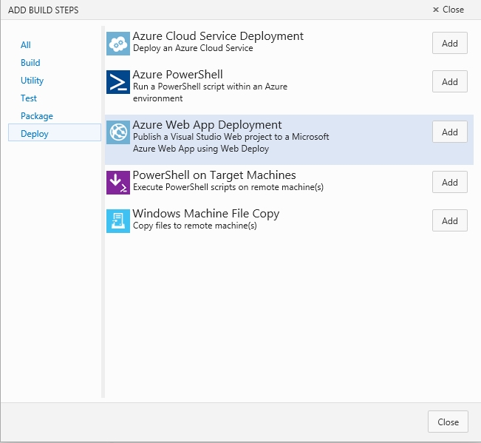Screen dimensions: 481x443
Task: Add the Azure PowerShell step
Action: [x=450, y=81]
